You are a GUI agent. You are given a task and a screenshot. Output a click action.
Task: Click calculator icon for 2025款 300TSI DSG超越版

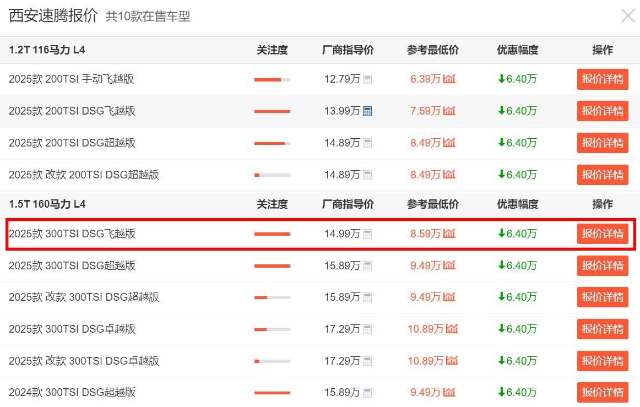(x=367, y=266)
